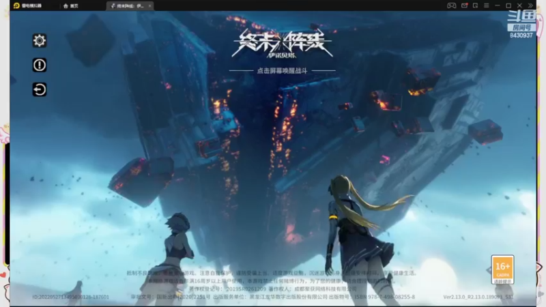Minimize the emulator window

[x=498, y=5]
